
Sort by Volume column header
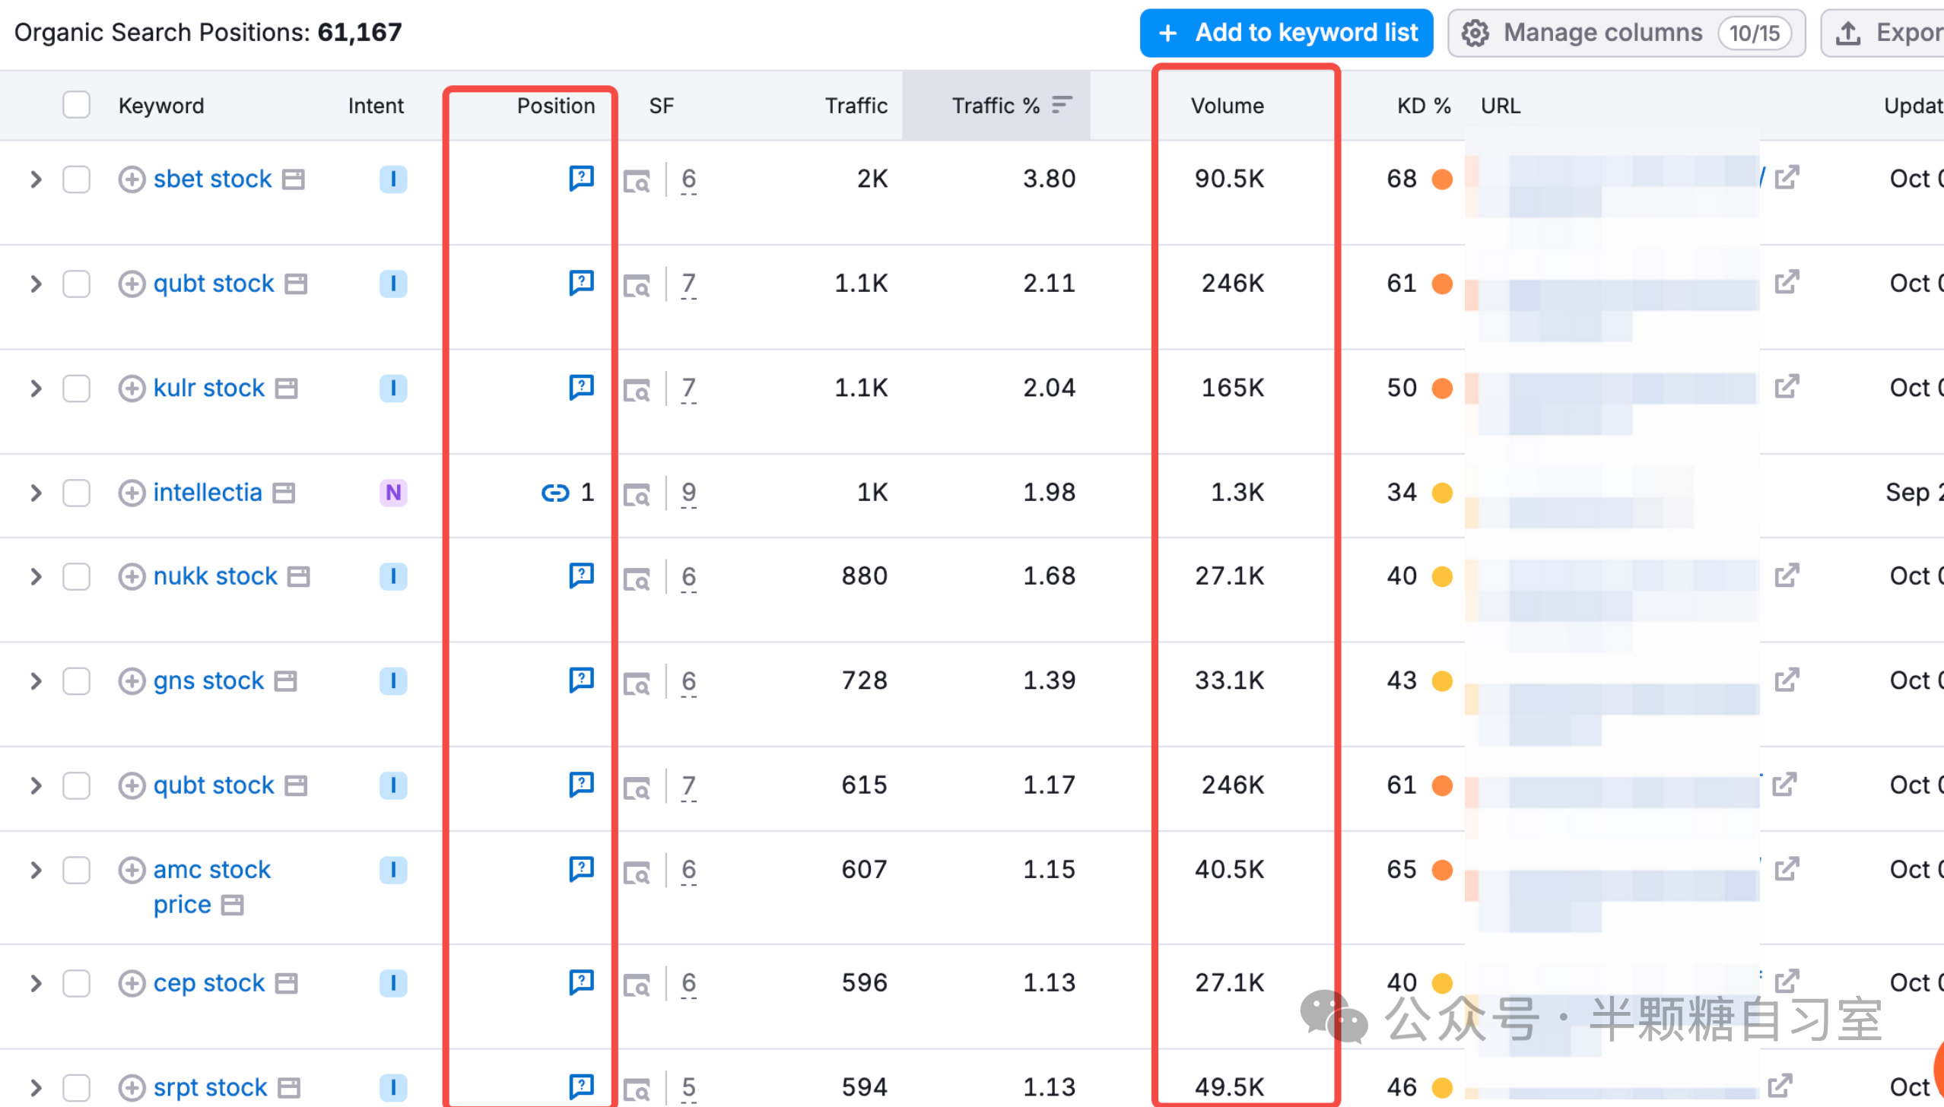(x=1227, y=106)
